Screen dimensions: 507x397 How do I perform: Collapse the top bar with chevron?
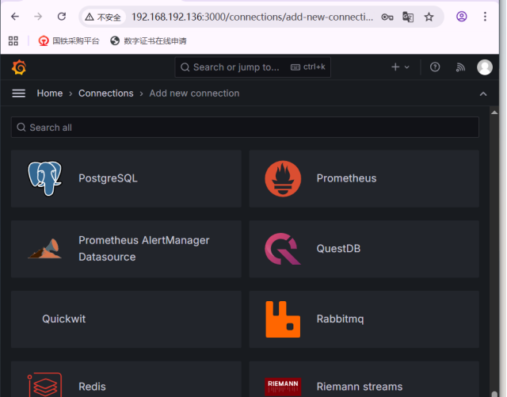[x=483, y=94]
